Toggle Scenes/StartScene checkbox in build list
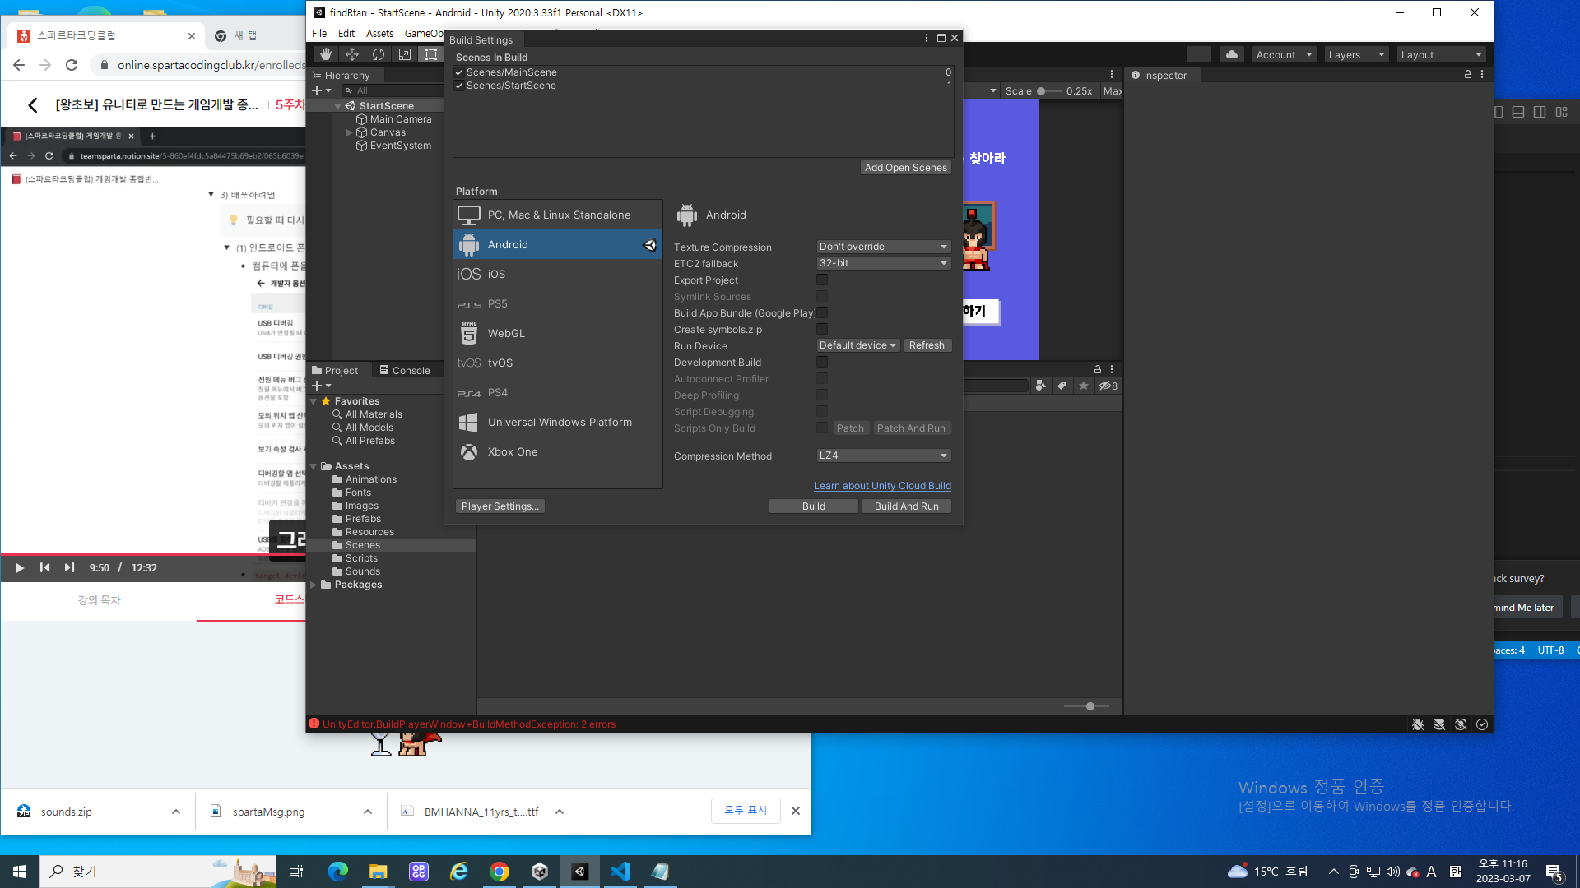 click(459, 86)
